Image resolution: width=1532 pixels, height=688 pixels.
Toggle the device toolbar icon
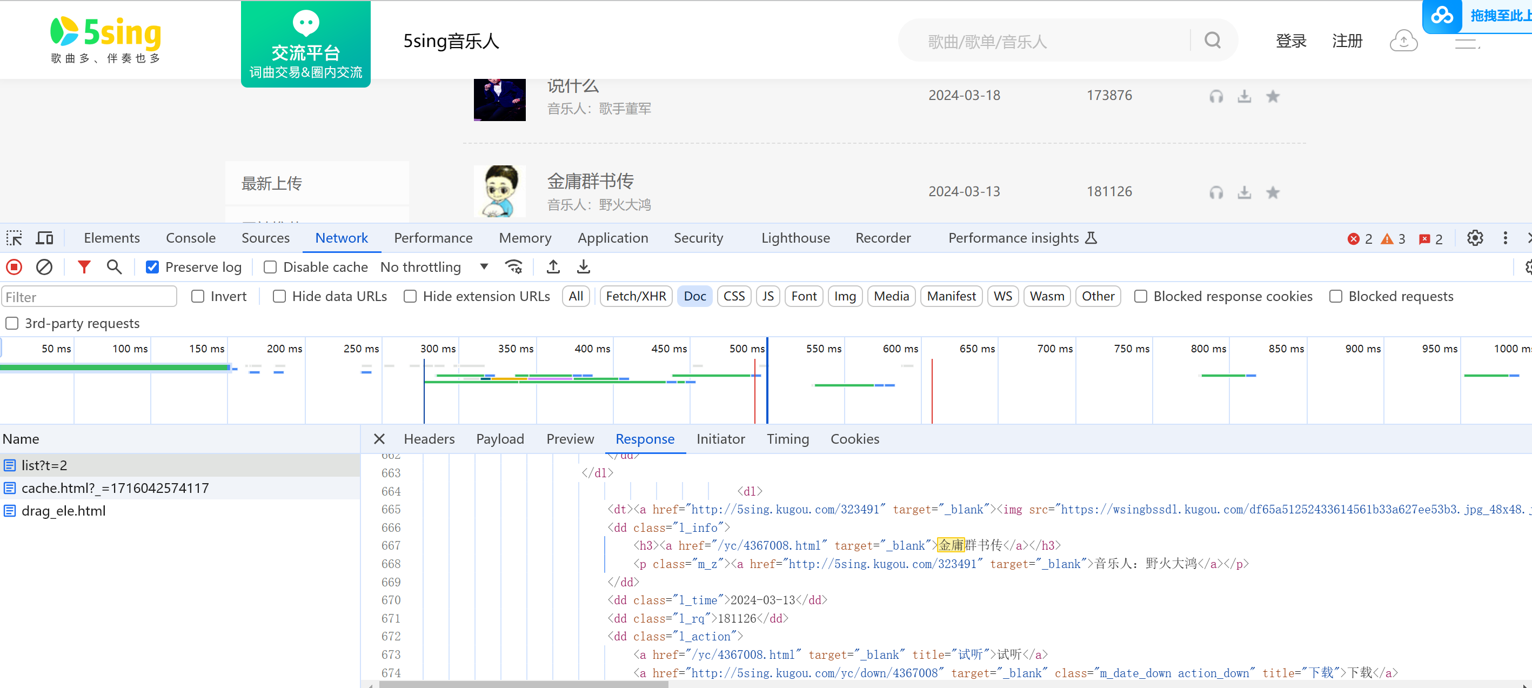[45, 238]
